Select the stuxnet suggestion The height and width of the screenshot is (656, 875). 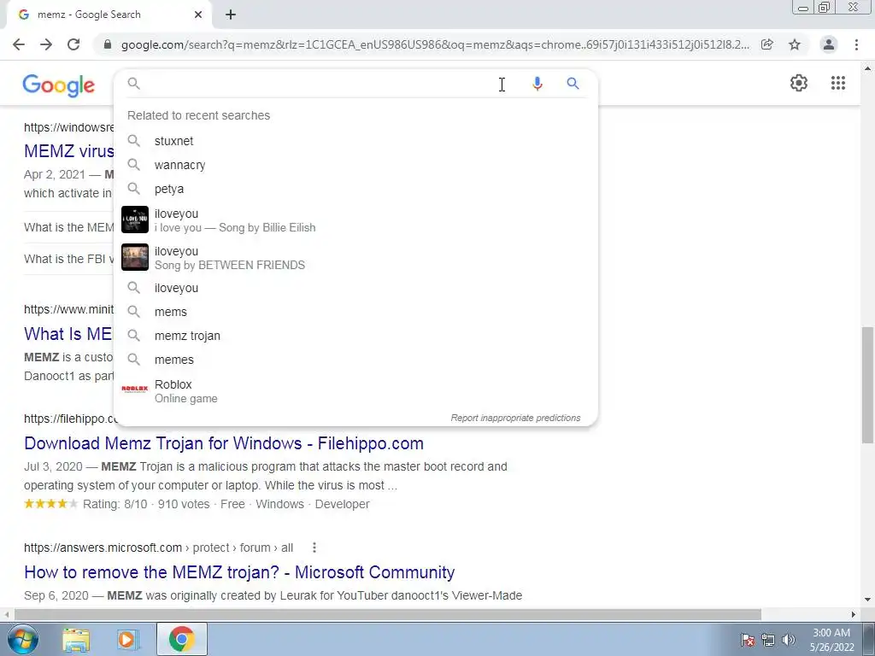coord(355,141)
